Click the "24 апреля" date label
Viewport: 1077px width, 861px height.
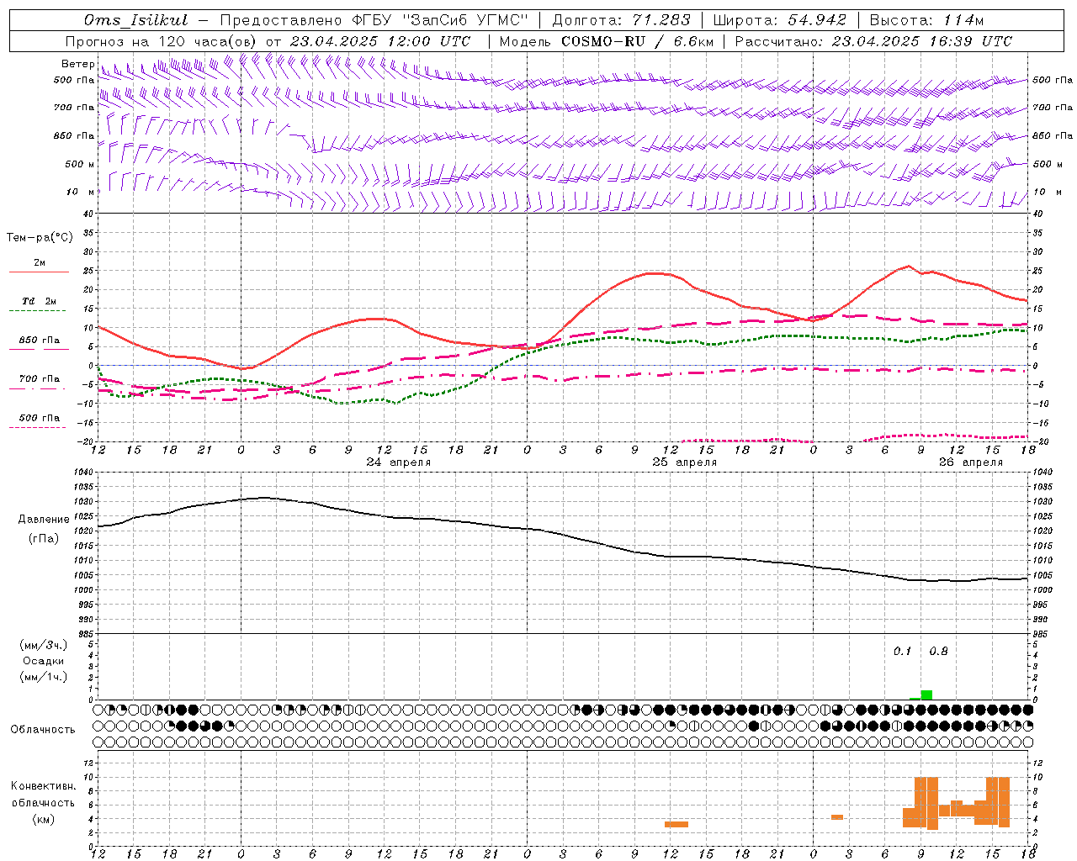click(x=399, y=462)
